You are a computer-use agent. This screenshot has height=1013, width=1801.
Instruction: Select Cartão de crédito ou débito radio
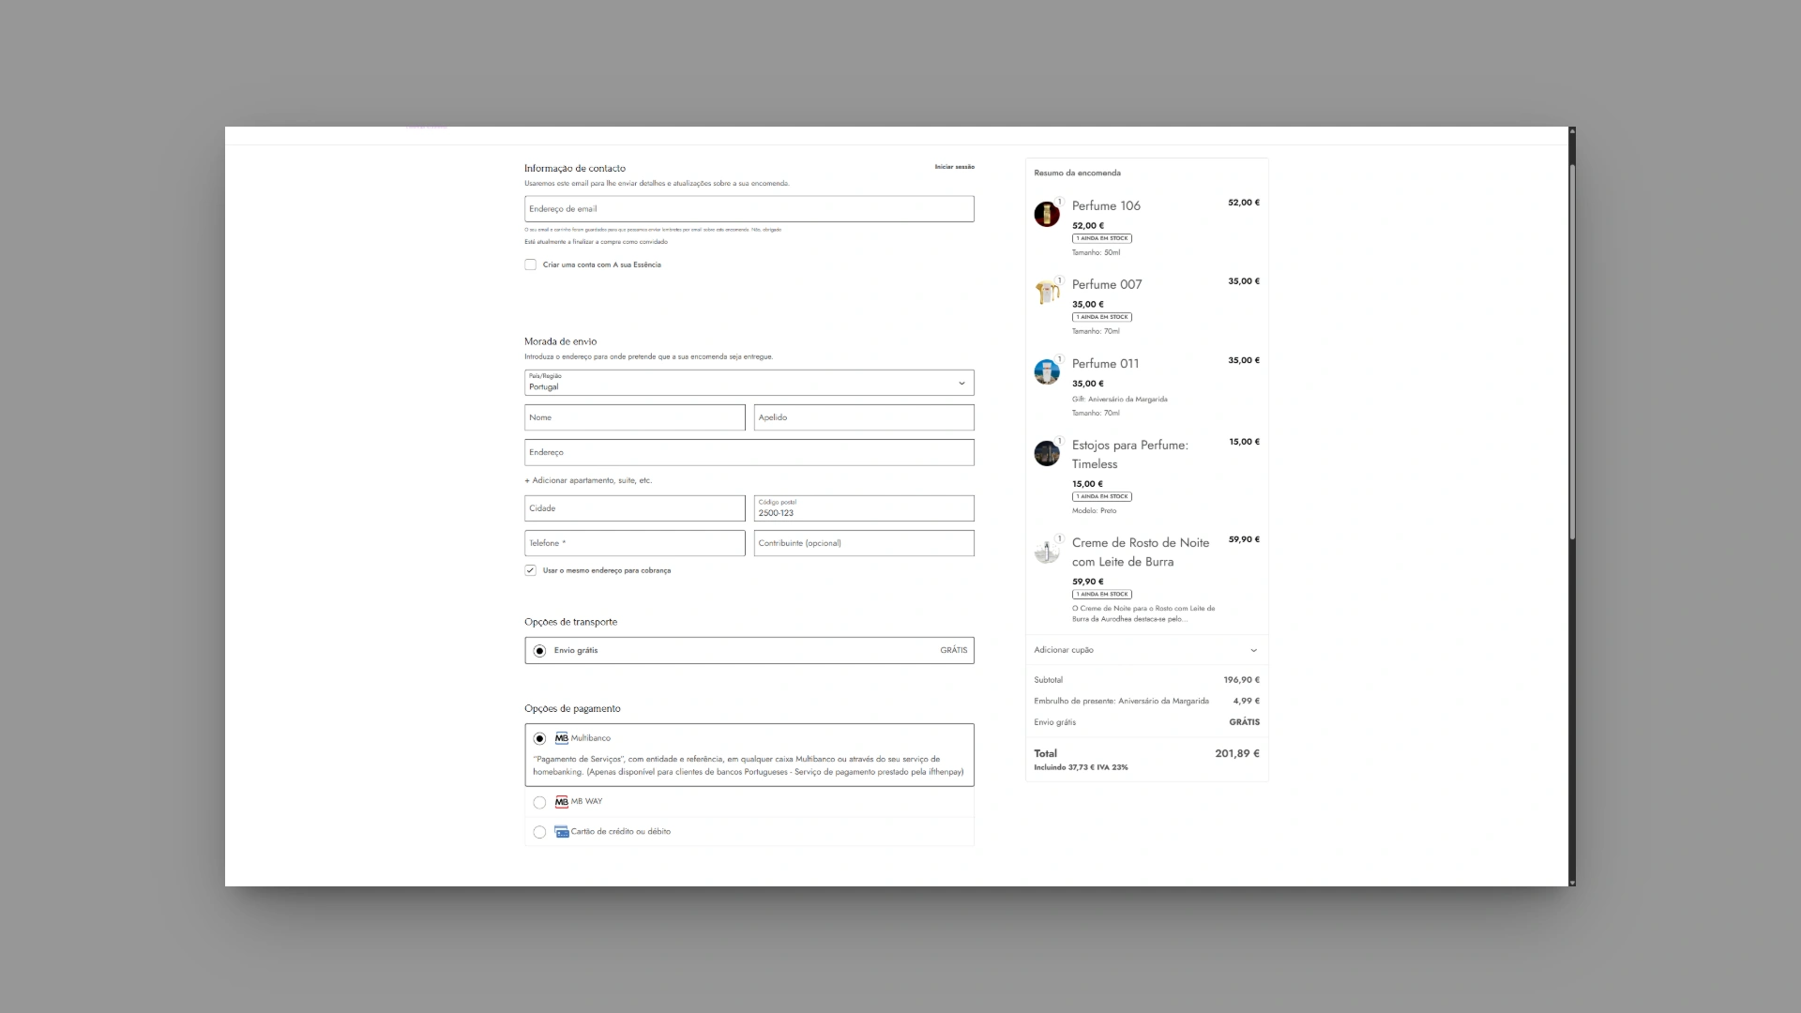[x=539, y=832]
